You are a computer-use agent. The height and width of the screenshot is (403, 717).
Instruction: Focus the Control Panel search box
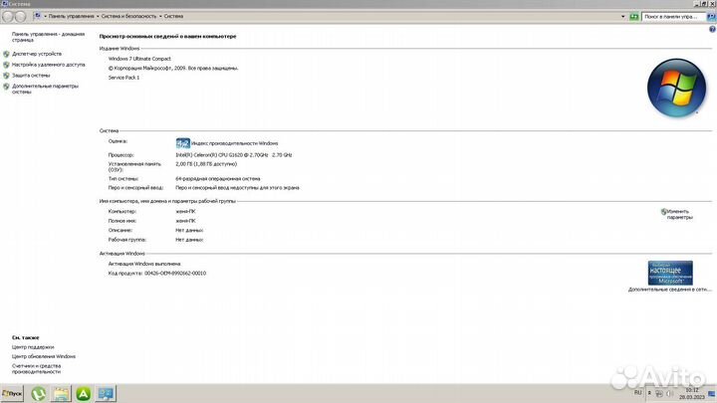click(x=673, y=17)
